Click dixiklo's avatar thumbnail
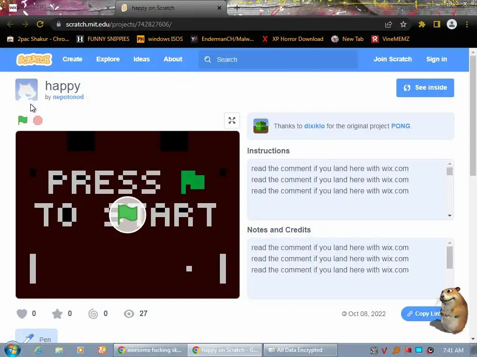This screenshot has height=357, width=477. click(261, 126)
